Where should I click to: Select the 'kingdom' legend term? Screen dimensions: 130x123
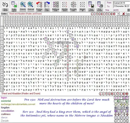[x=5, y=107]
